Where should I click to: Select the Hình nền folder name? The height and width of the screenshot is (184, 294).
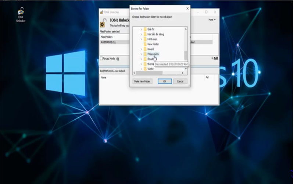click(152, 39)
